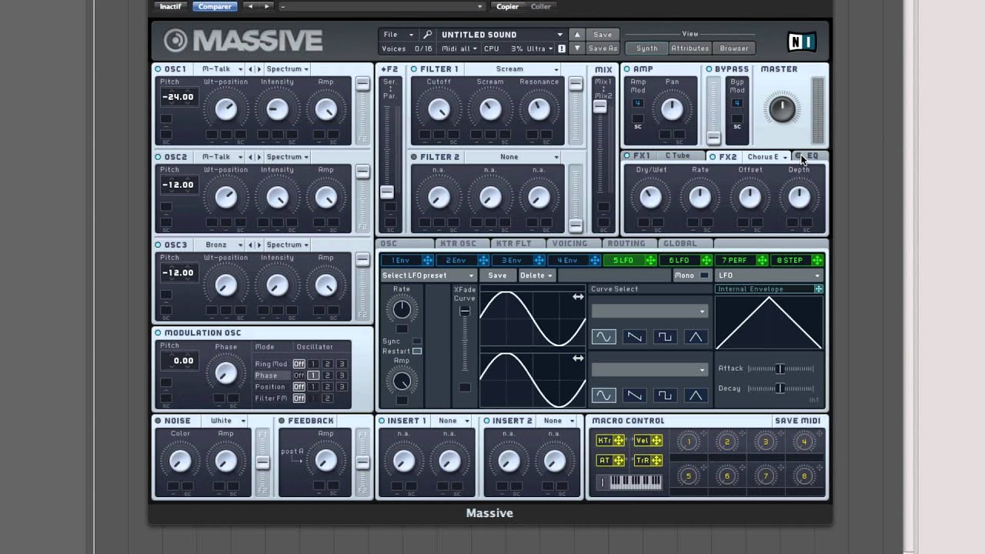Load next sound with down arrow

click(577, 48)
